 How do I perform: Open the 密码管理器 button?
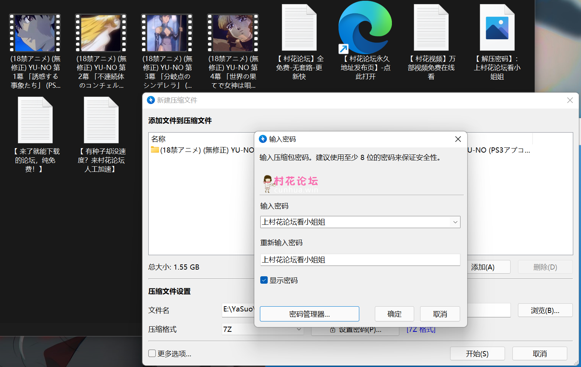click(x=310, y=314)
